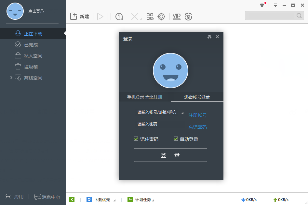The image size is (308, 205).
Task: Uncheck the 自动登录 checkbox
Action: coord(175,139)
